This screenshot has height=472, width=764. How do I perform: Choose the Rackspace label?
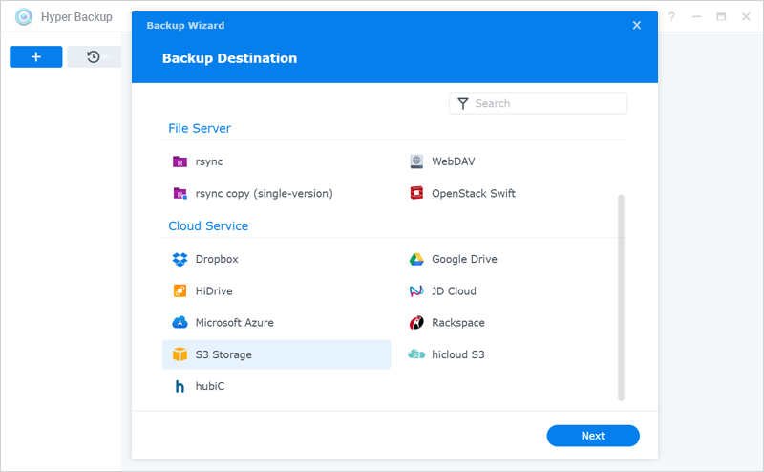tap(458, 323)
